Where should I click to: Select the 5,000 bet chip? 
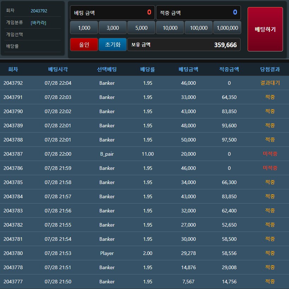(141, 28)
